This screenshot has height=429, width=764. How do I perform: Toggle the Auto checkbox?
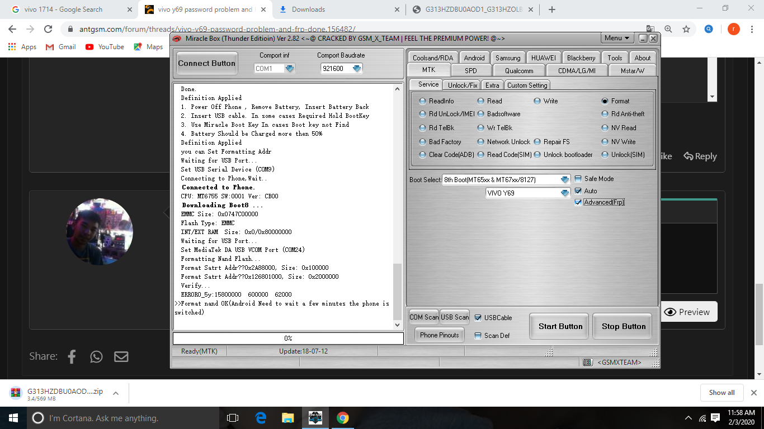[x=578, y=191]
